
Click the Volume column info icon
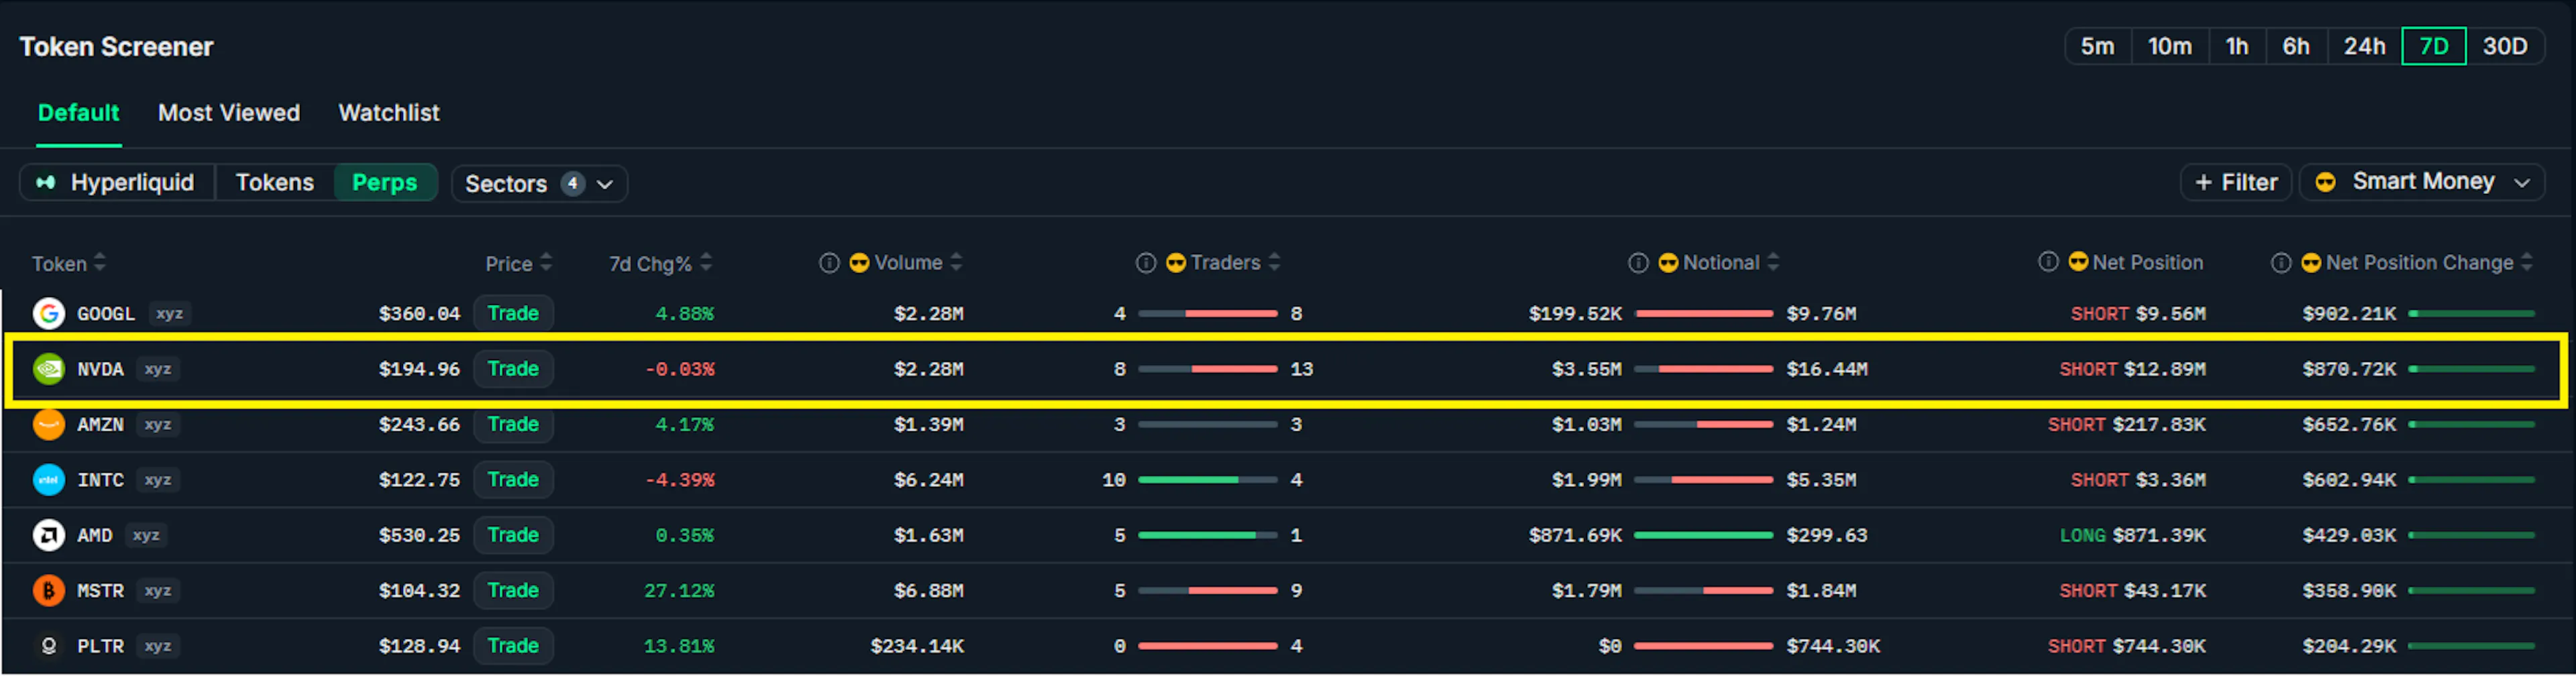pos(829,263)
